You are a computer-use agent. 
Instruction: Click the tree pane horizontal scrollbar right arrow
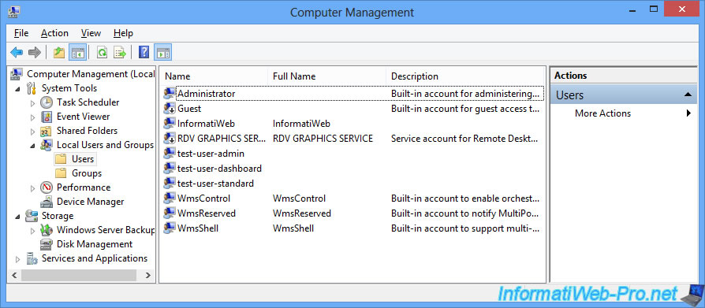pyautogui.click(x=148, y=275)
